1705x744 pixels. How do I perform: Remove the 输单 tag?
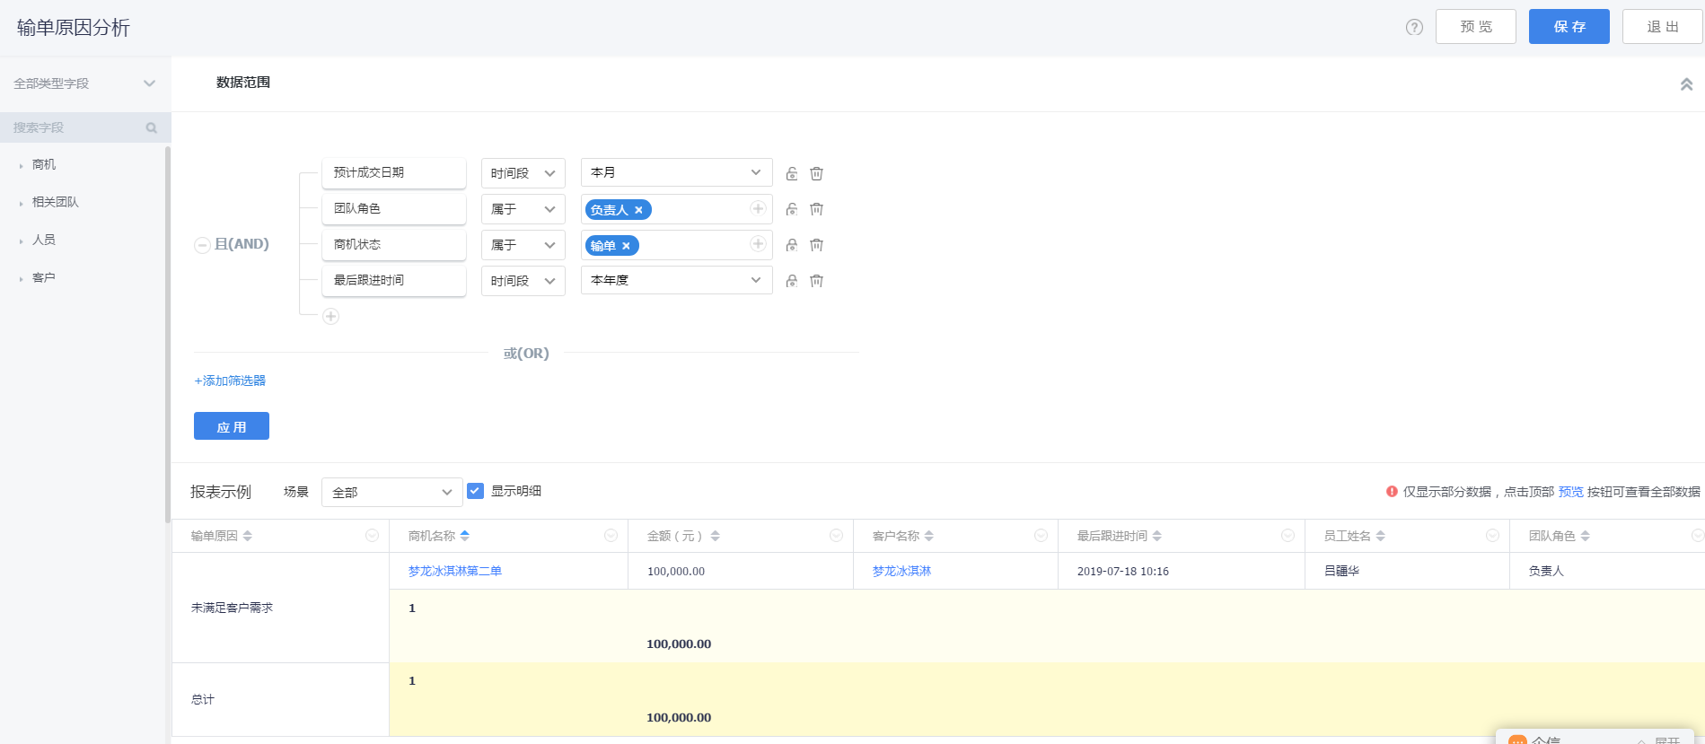coord(627,246)
